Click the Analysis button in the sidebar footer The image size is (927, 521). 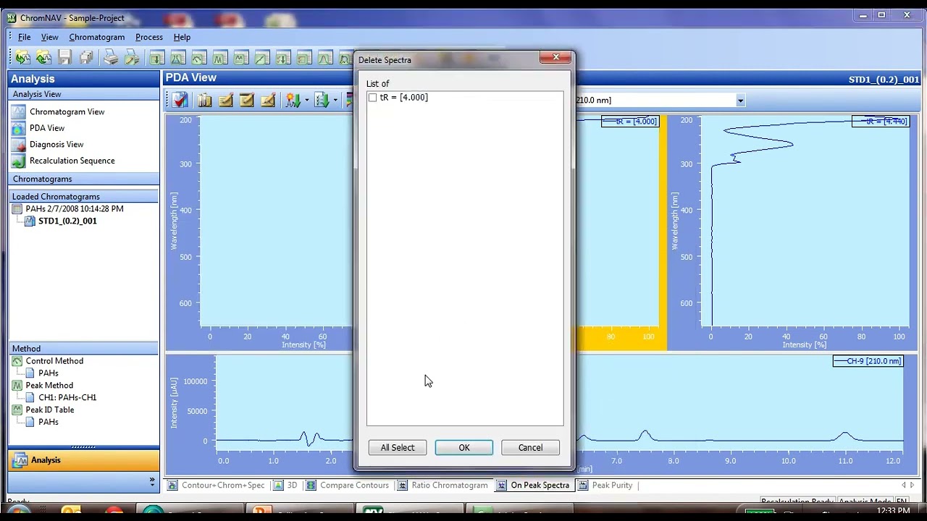pos(84,460)
